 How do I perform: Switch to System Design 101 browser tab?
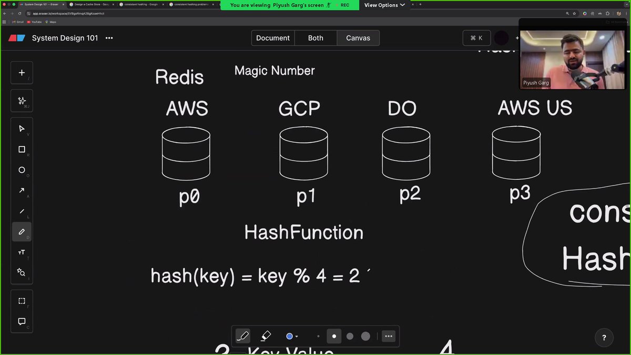[42, 4]
